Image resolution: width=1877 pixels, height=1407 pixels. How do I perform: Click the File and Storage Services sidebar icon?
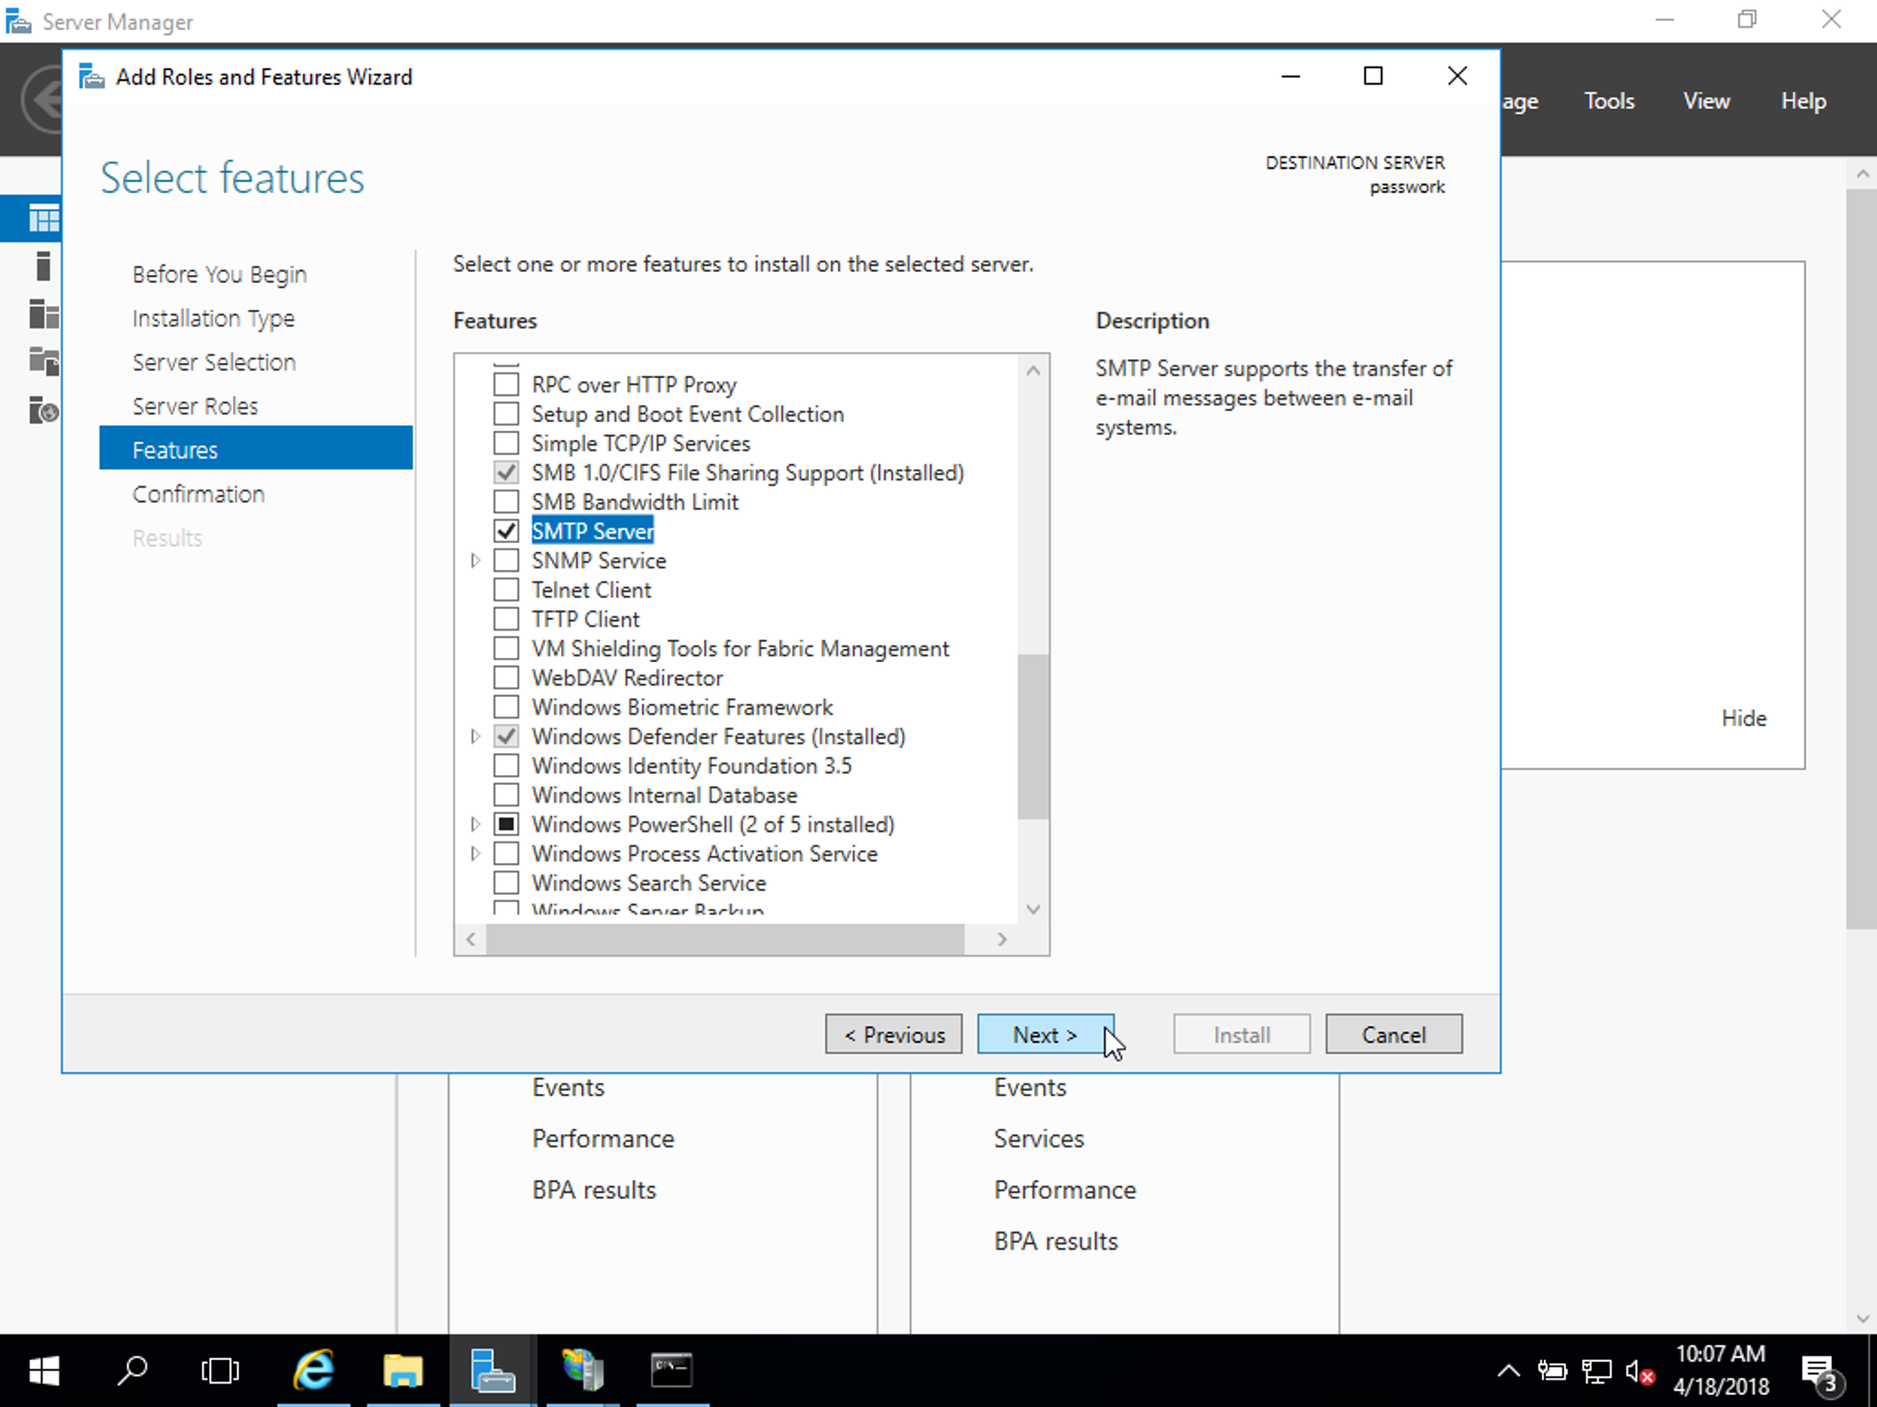pos(43,361)
